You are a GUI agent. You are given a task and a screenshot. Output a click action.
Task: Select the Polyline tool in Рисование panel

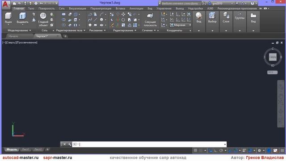click(x=90, y=14)
